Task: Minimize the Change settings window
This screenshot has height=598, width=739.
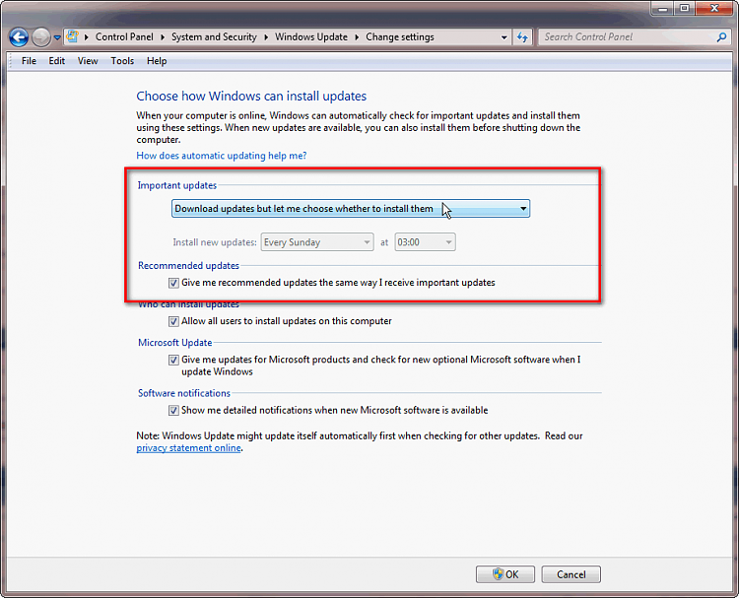Action: coord(663,8)
